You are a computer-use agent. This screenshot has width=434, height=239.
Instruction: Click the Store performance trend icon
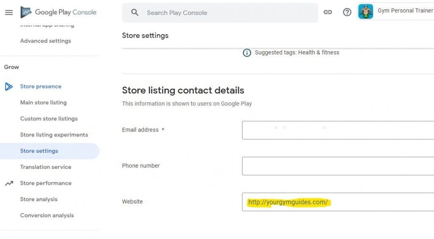pyautogui.click(x=9, y=183)
